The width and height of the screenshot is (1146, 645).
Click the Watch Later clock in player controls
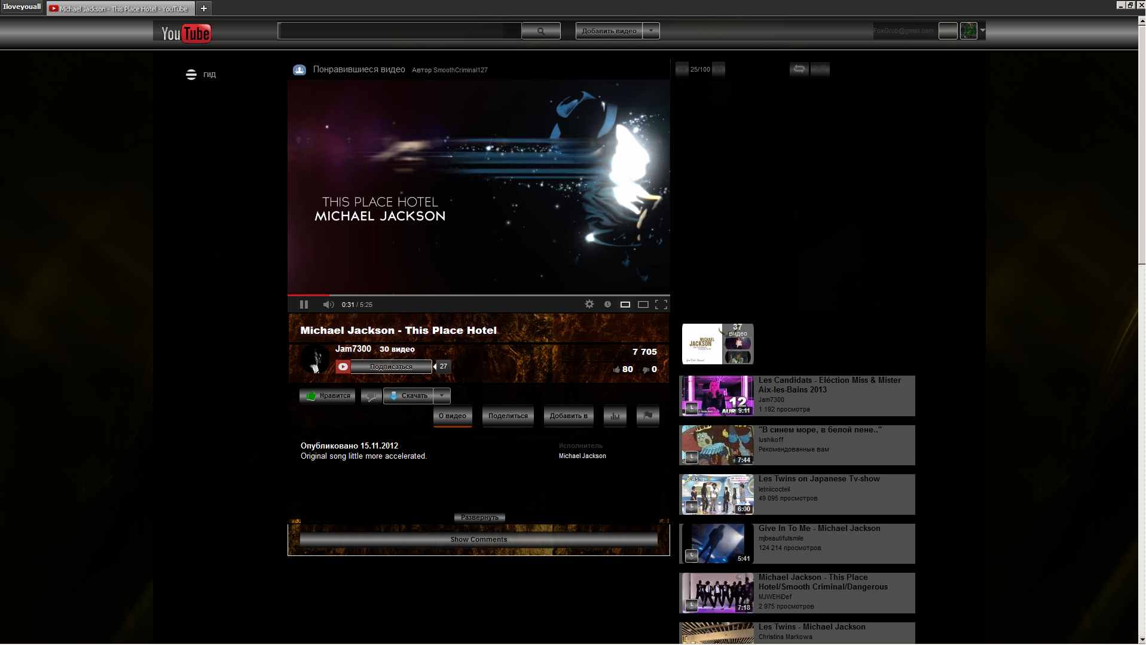pyautogui.click(x=607, y=304)
